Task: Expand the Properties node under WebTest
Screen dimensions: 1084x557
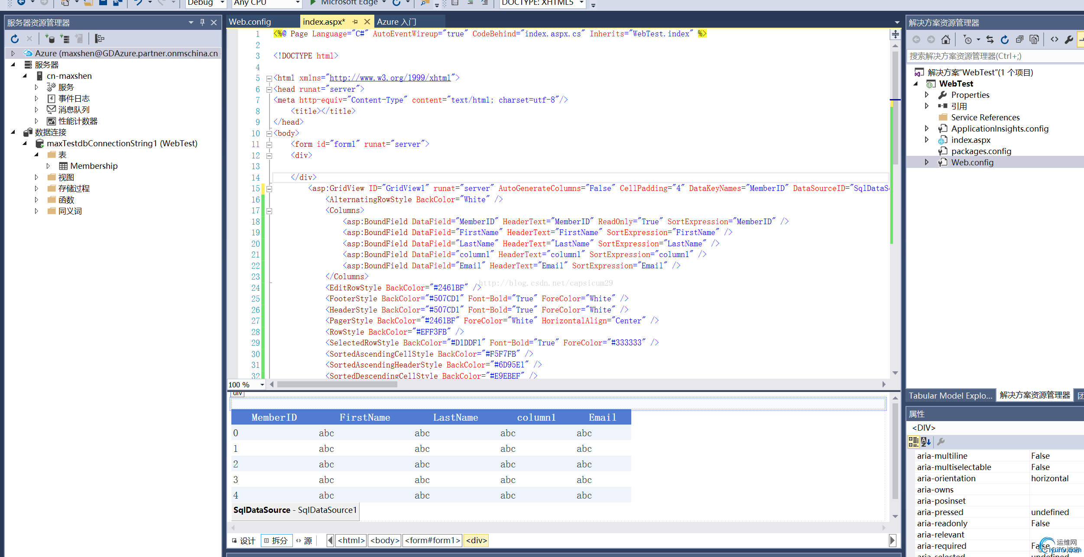Action: point(927,95)
